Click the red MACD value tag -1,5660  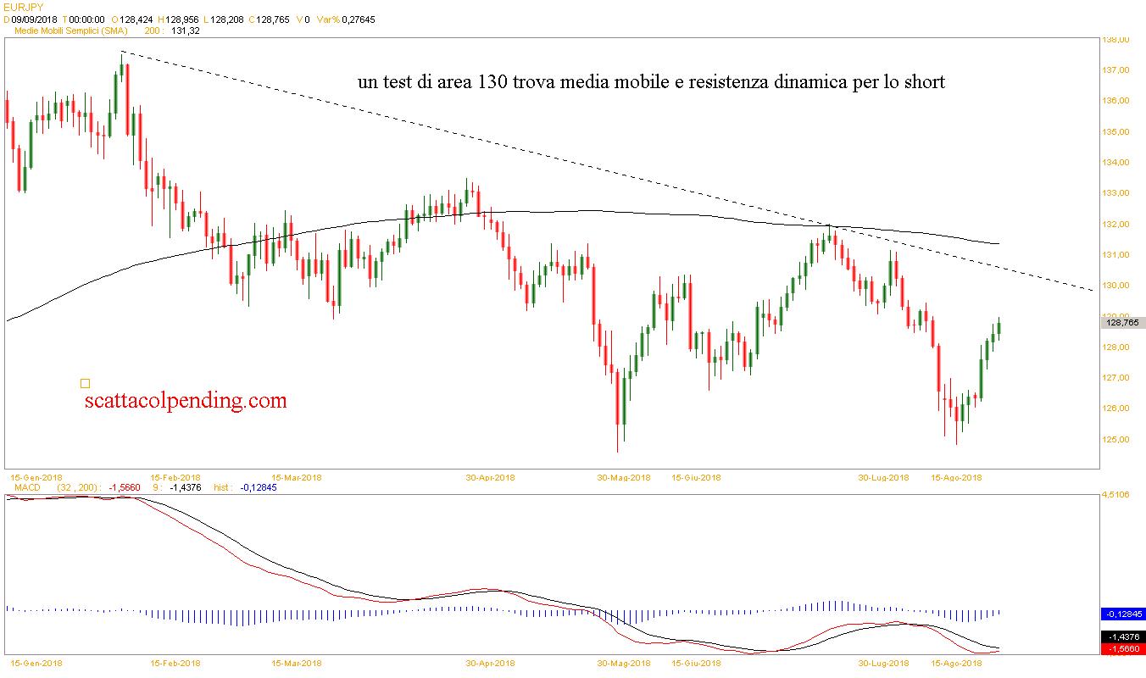pyautogui.click(x=1122, y=648)
